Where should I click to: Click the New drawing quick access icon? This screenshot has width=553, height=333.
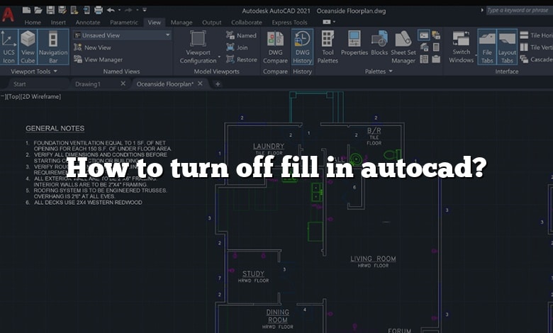26,10
